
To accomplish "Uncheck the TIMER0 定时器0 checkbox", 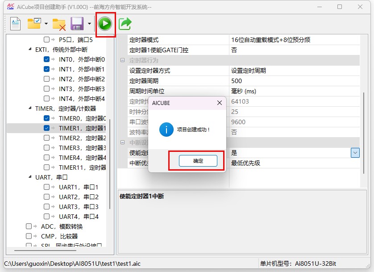I will pyautogui.click(x=46, y=118).
